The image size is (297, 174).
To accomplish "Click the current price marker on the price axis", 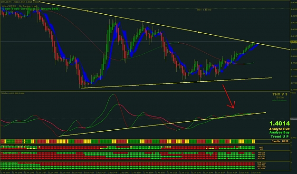I will click(x=293, y=42).
